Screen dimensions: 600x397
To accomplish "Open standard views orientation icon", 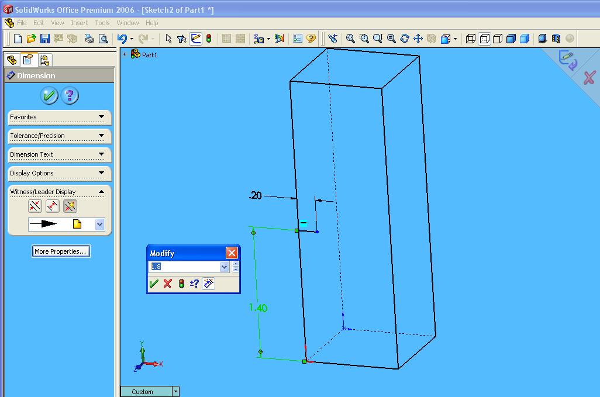I will click(446, 39).
